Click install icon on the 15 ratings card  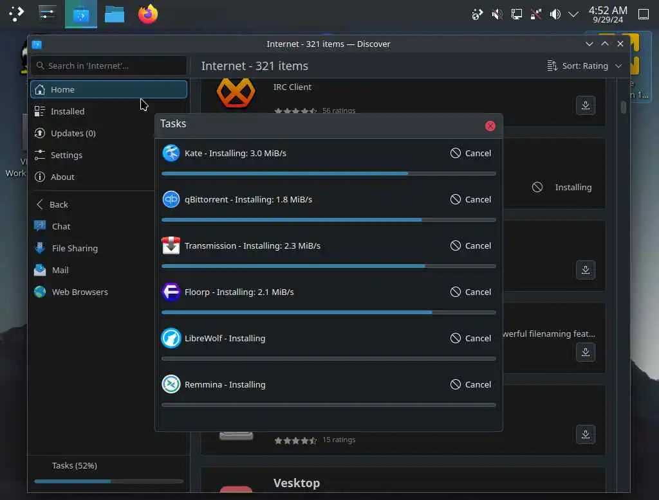586,434
